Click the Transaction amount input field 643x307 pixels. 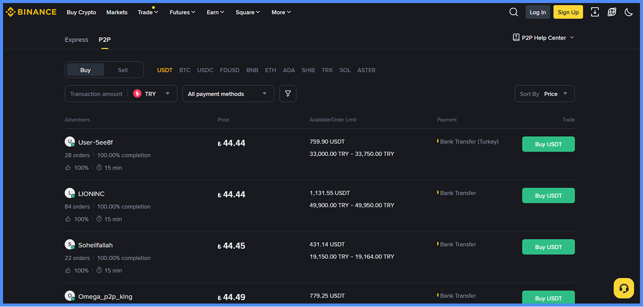tap(96, 94)
